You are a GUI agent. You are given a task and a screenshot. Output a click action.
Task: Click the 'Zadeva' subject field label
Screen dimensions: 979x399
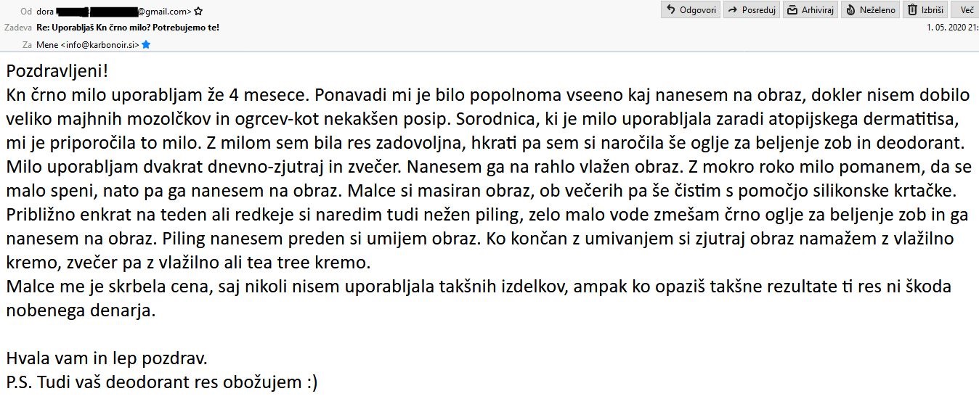[x=18, y=28]
